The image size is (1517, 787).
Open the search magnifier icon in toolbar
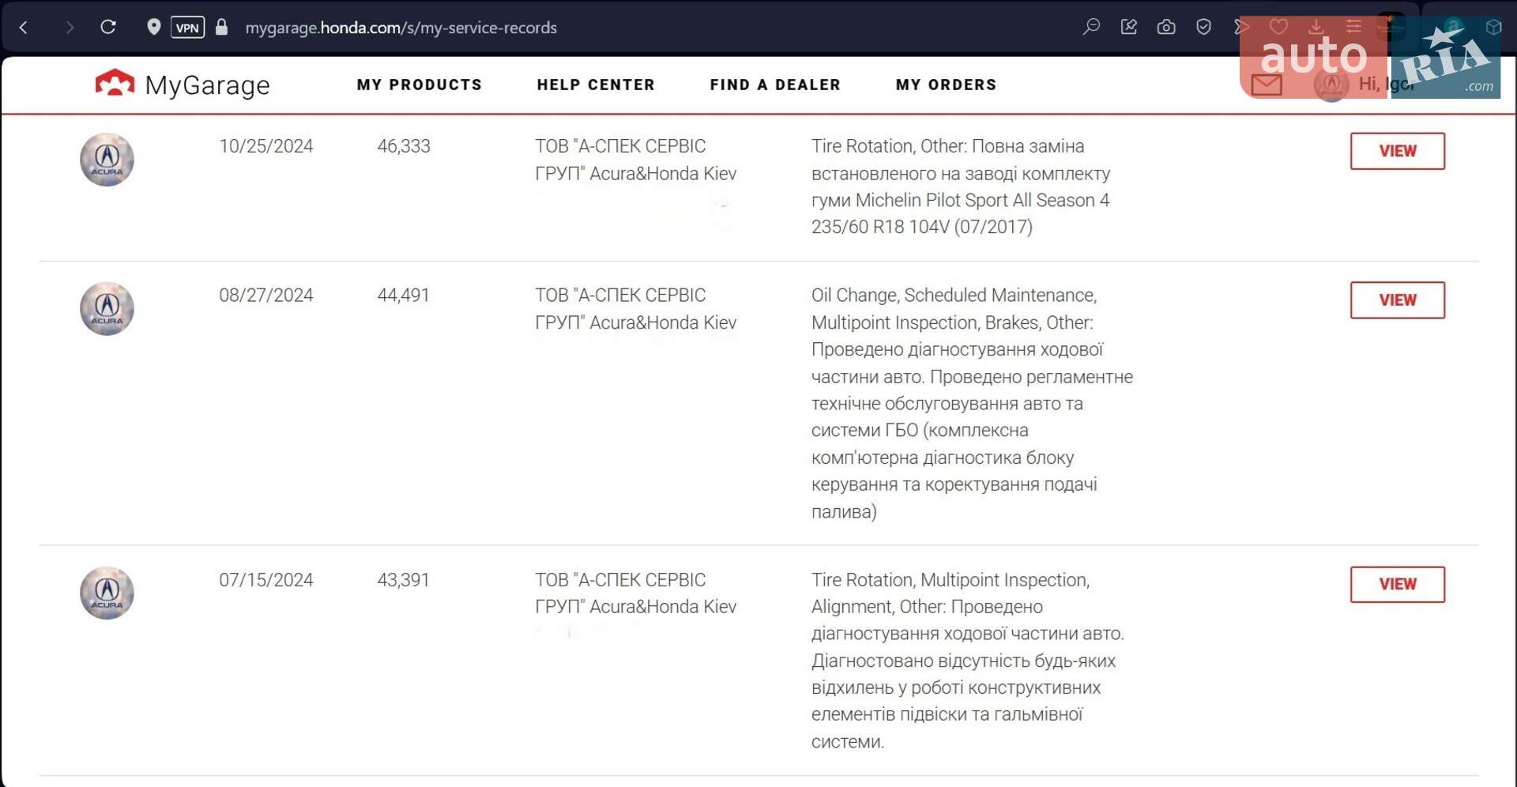1091,27
